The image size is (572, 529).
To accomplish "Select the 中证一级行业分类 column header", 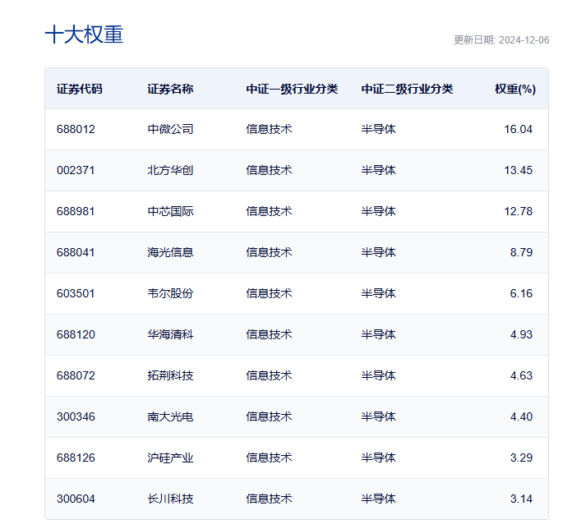I will click(x=292, y=89).
